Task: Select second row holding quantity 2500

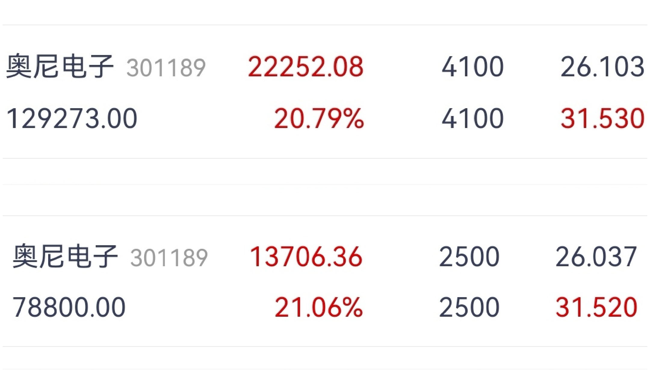Action: [x=469, y=257]
